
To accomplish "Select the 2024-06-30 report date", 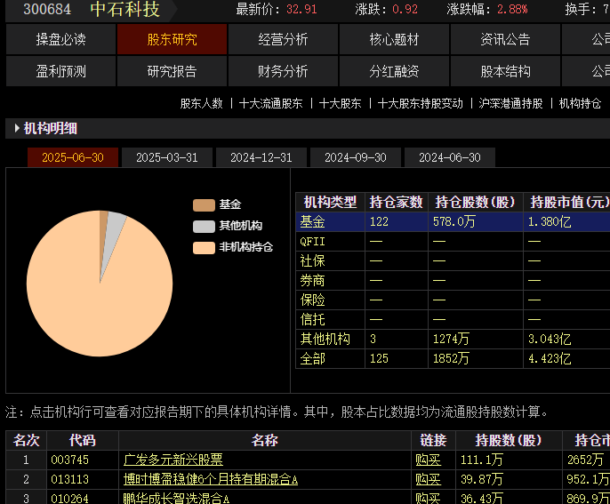I will (x=450, y=157).
